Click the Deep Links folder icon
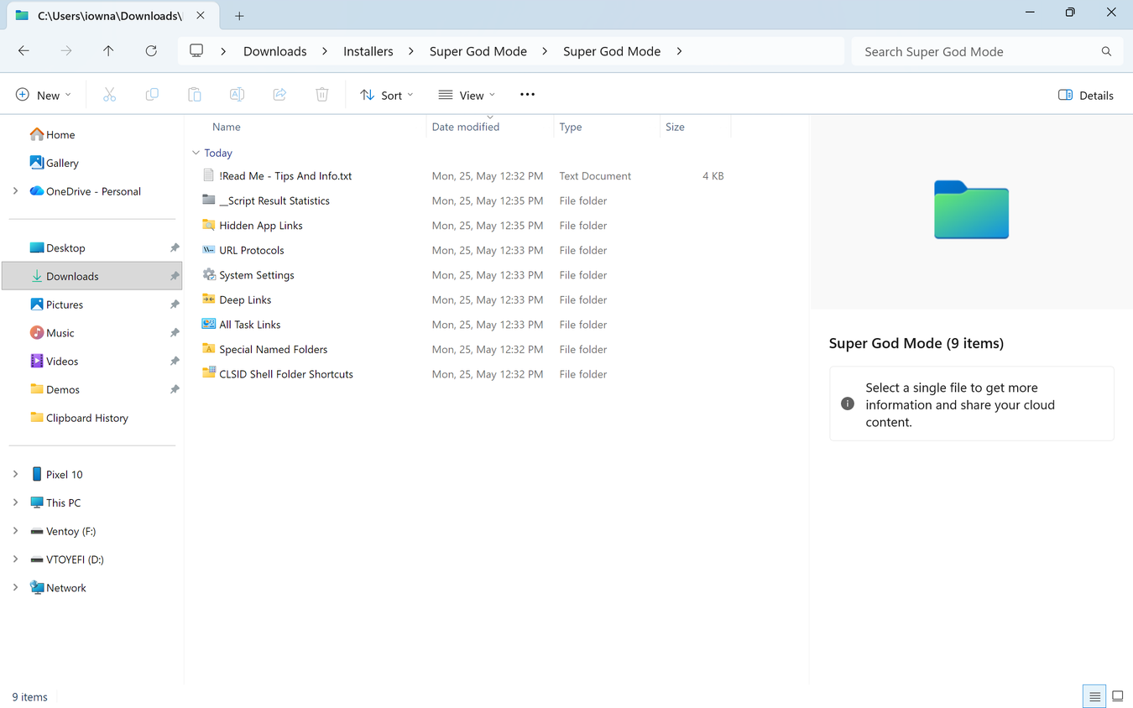This screenshot has height=708, width=1133. [209, 299]
